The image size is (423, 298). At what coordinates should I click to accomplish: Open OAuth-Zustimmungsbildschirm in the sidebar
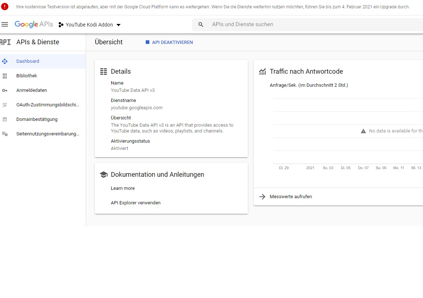click(43, 105)
